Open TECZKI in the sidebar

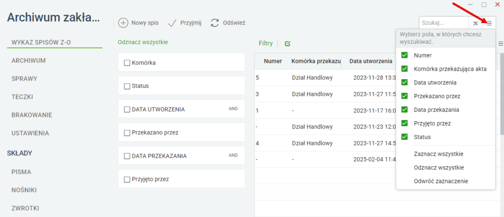23,97
